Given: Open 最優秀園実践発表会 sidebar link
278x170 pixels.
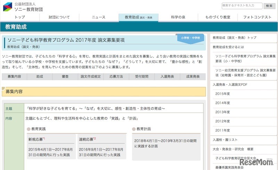Looking at the screenshot, I should coord(229,167).
